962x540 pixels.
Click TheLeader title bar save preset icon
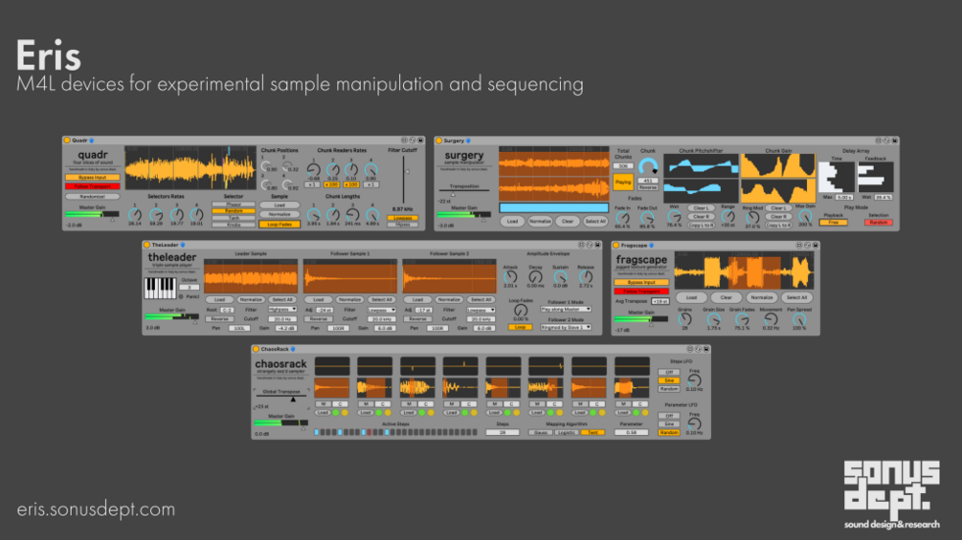[597, 245]
